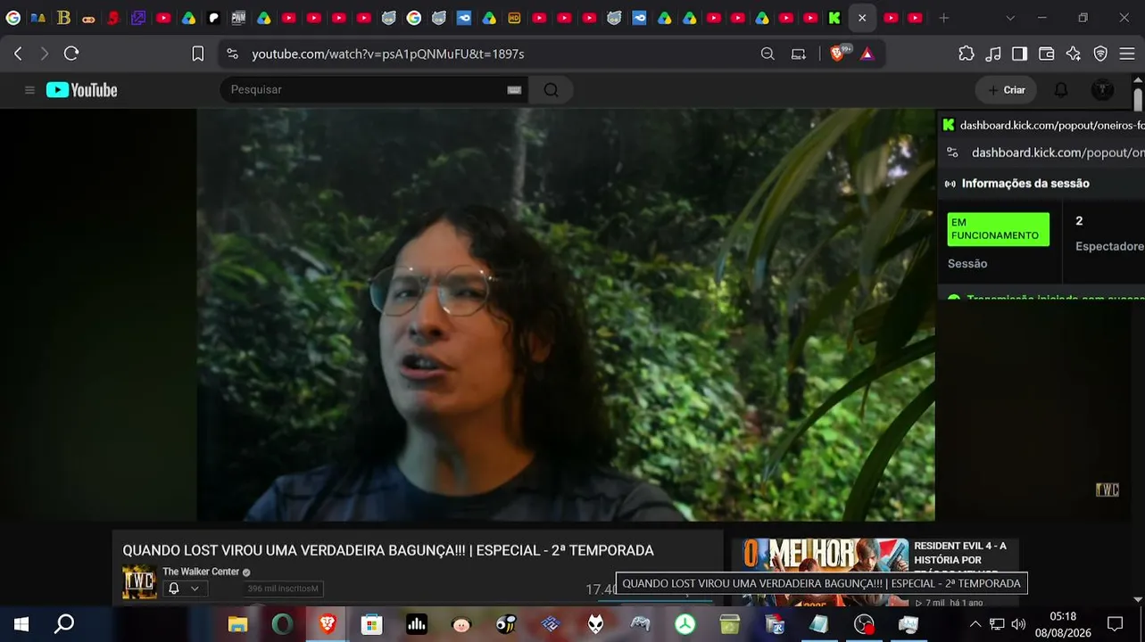Image resolution: width=1145 pixels, height=642 pixels.
Task: Open the browser extensions puzzle icon
Action: coord(967,53)
